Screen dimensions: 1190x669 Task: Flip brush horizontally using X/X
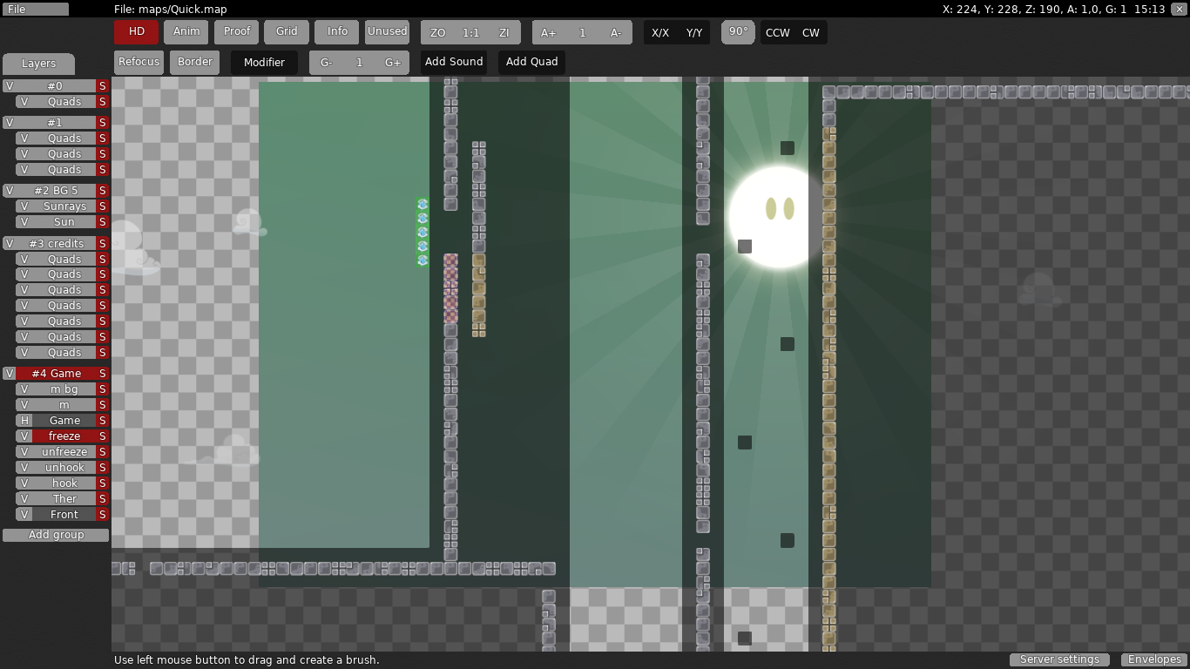point(659,31)
